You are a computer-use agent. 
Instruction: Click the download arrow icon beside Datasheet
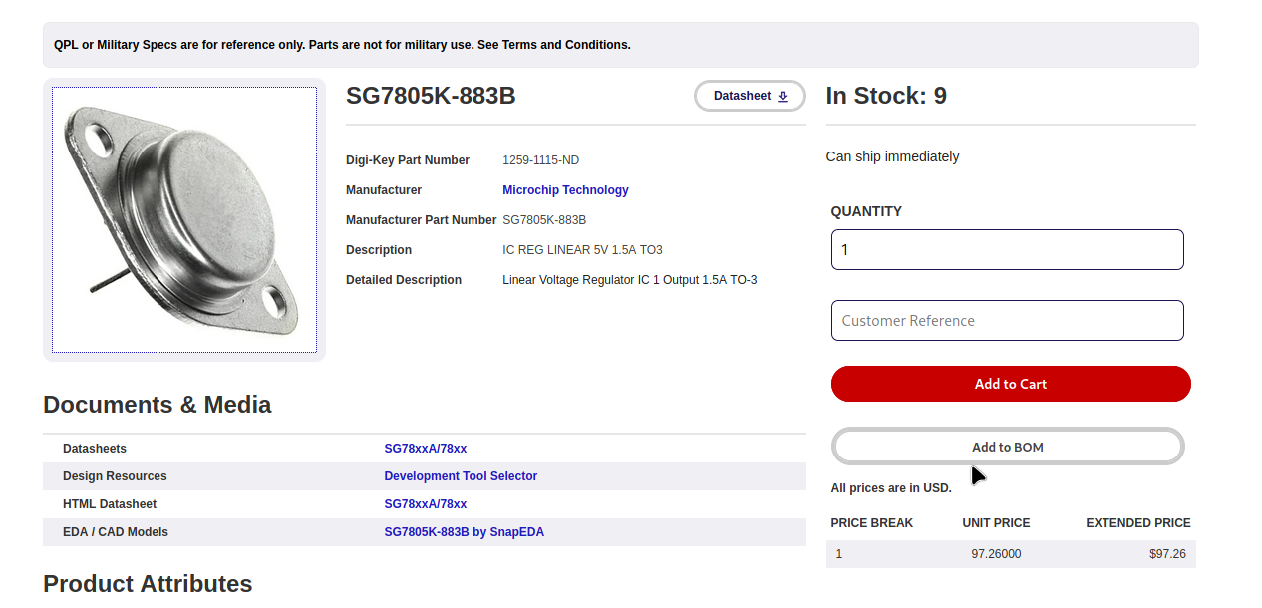[x=783, y=96]
